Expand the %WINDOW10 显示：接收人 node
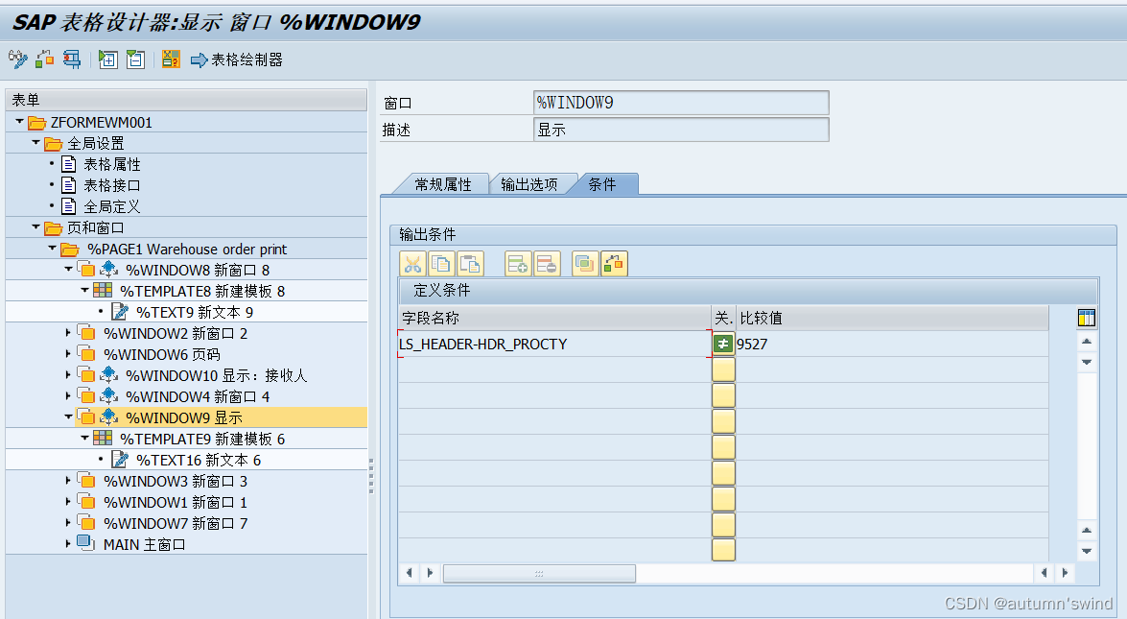 (69, 374)
